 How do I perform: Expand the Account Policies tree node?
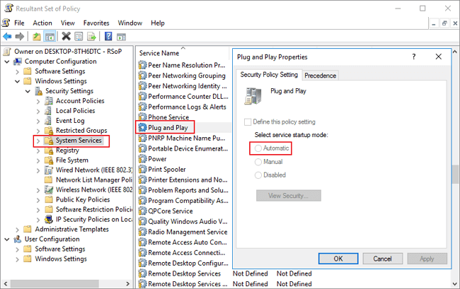pyautogui.click(x=38, y=101)
